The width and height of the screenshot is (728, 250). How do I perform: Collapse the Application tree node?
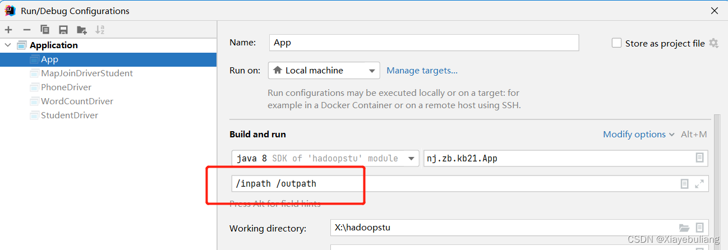point(8,45)
